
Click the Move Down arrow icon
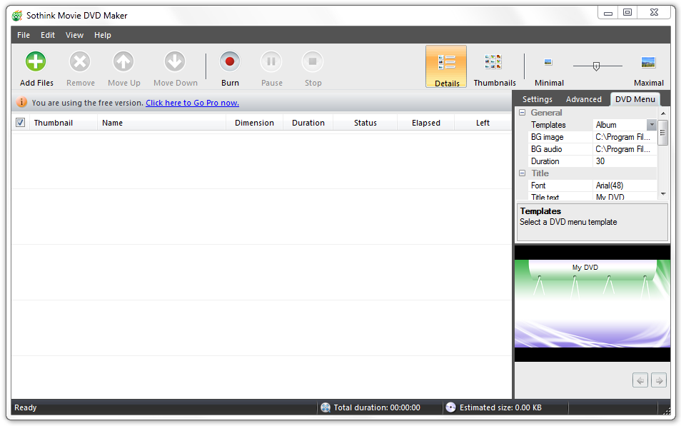(175, 61)
